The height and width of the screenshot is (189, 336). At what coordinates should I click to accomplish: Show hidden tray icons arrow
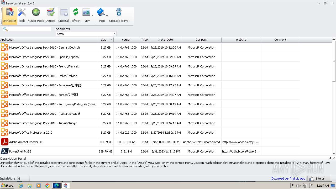[x=293, y=185]
